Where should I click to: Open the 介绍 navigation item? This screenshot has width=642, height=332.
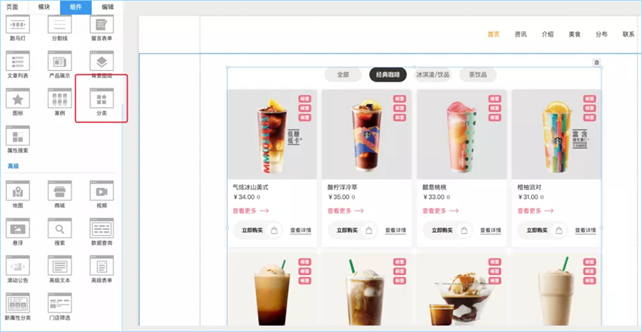pyautogui.click(x=548, y=35)
